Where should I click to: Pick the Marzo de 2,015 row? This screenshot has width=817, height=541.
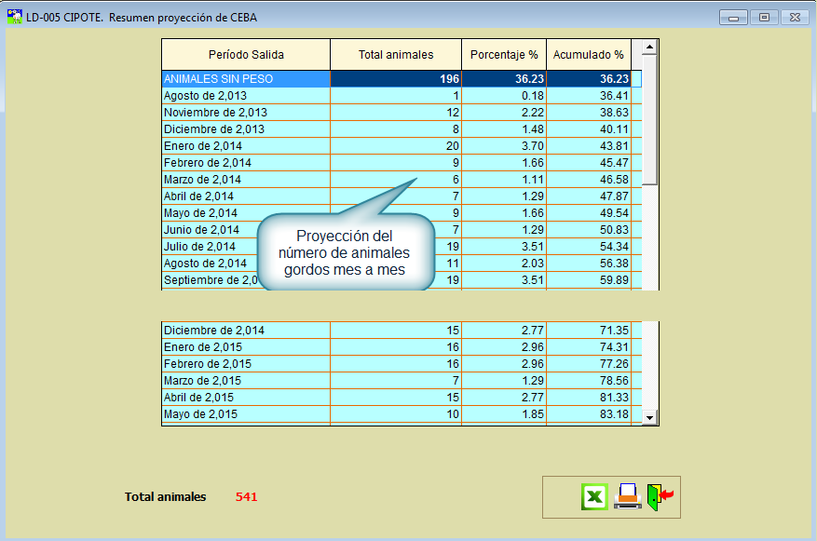pos(246,381)
